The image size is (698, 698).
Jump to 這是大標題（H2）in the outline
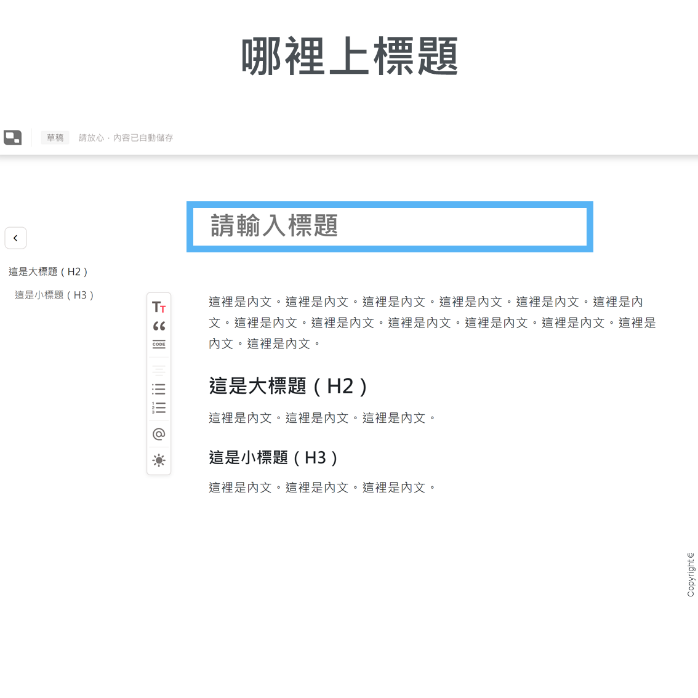(x=49, y=271)
